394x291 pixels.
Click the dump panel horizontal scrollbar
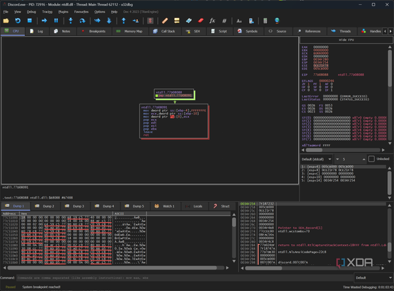112,268
